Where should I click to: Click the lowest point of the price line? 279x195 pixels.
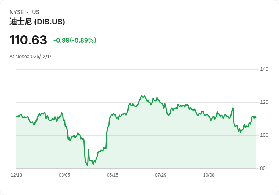[x=87, y=166]
